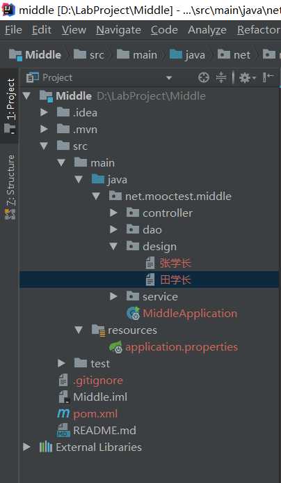Screen dimensions: 281x483
Task: Open the Project view mode dropdown
Action: tap(168, 78)
